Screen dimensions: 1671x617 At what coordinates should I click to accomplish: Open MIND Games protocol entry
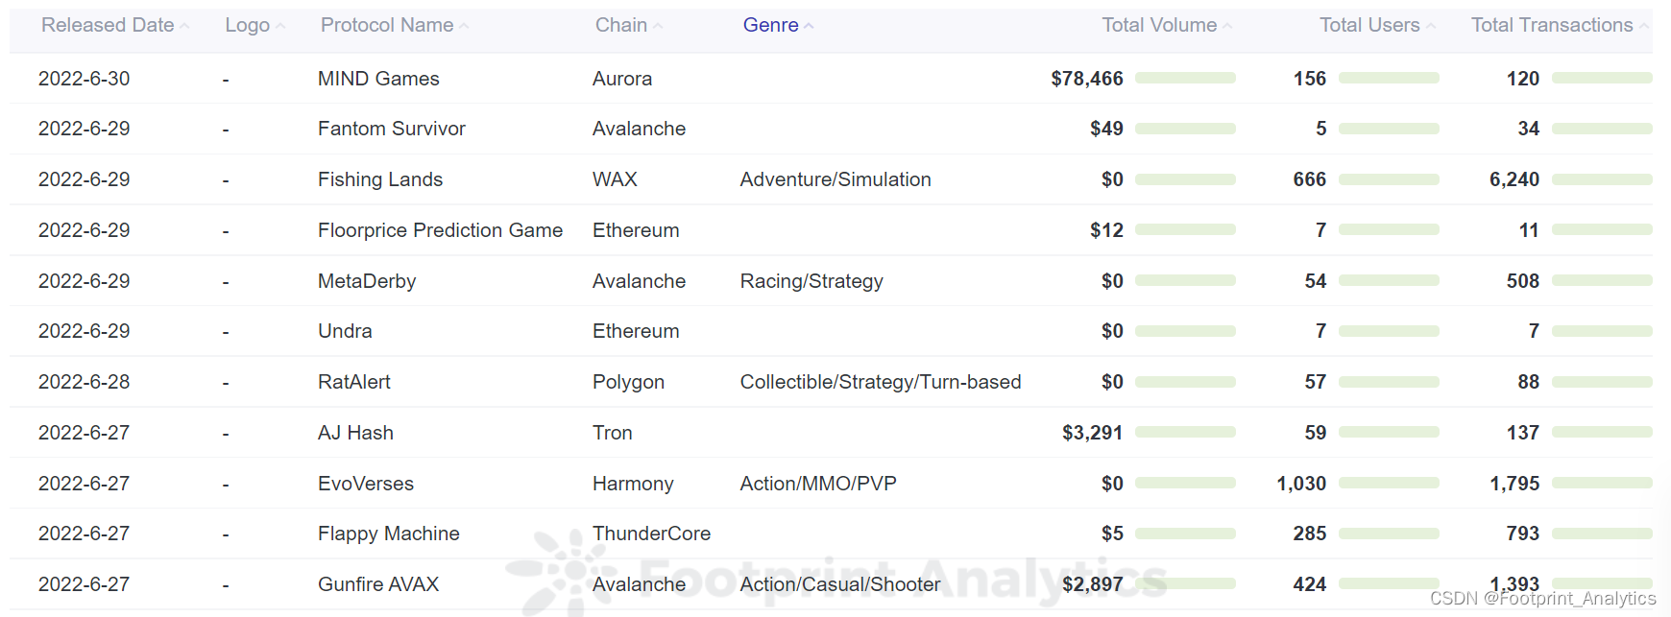pyautogui.click(x=378, y=79)
